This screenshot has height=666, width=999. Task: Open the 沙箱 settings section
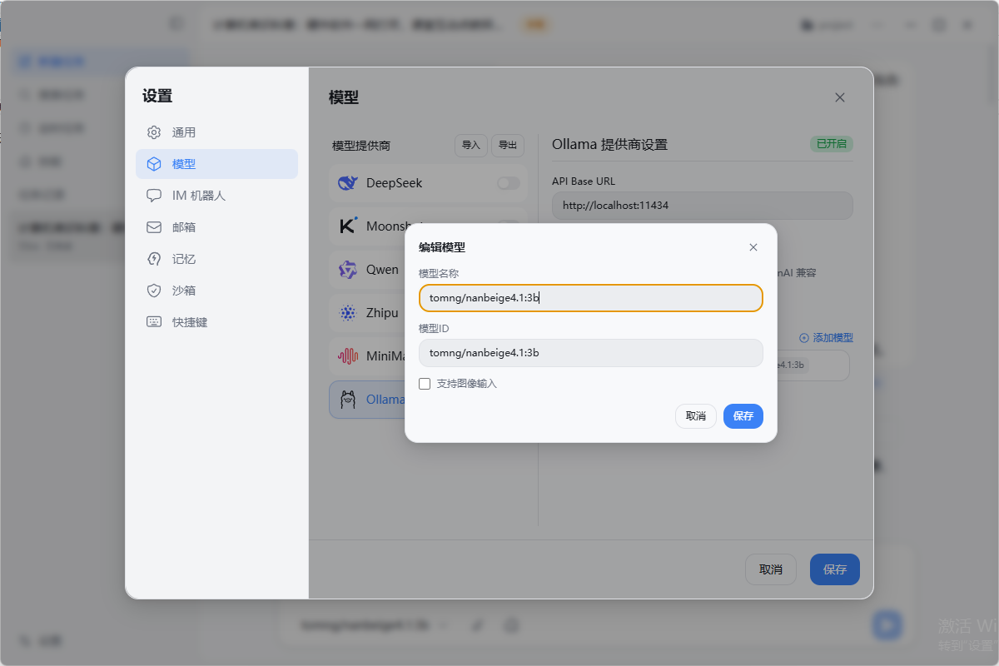tap(216, 291)
